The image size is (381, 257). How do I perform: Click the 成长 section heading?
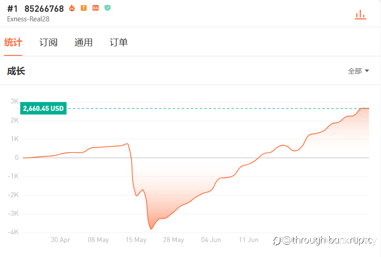tap(16, 71)
